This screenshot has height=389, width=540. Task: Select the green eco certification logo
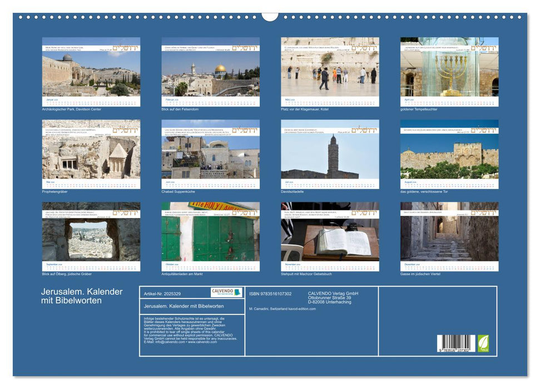coord(483,344)
